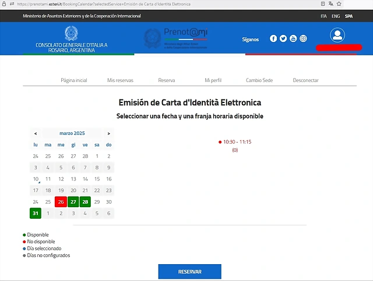Screen dimensions: 373x281
Task: Bookmark the page with star icon
Action: [x=339, y=4]
